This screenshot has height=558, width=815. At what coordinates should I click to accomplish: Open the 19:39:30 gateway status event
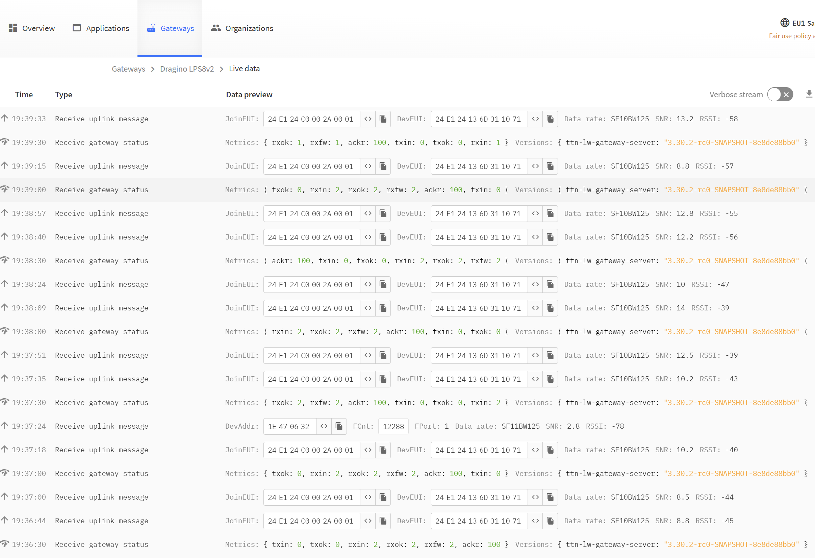pos(407,143)
